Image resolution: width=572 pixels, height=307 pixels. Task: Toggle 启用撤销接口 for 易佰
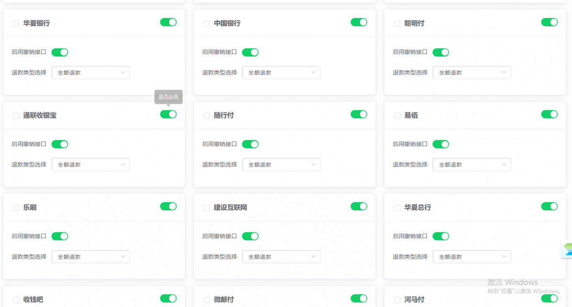tap(441, 144)
